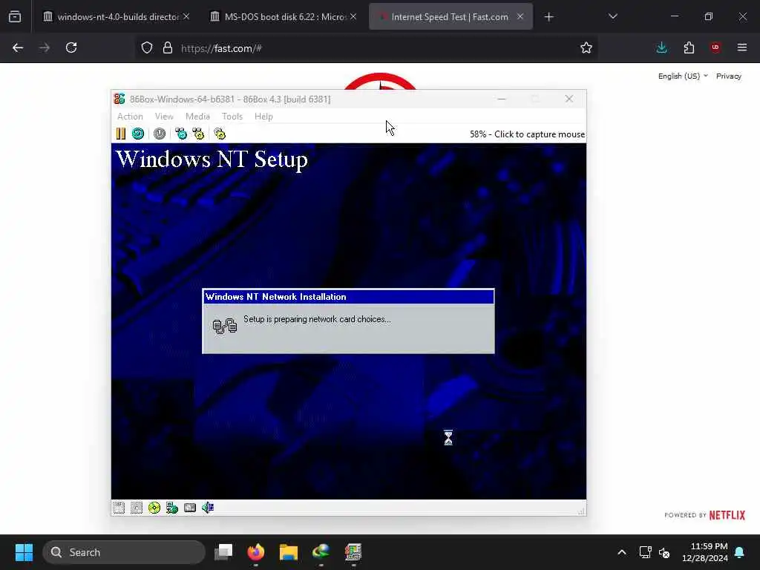The height and width of the screenshot is (570, 760).
Task: Click the 86Box taskbar icon
Action: click(x=353, y=552)
